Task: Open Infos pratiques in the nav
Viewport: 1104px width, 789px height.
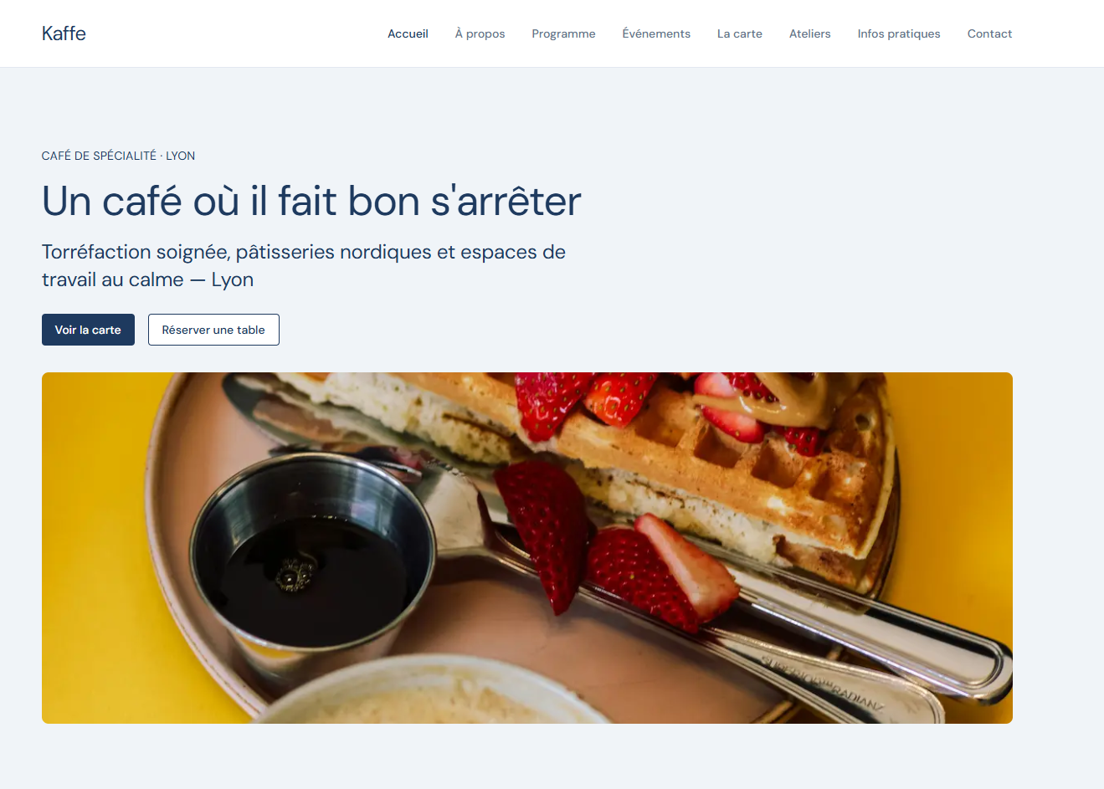Action: [899, 33]
